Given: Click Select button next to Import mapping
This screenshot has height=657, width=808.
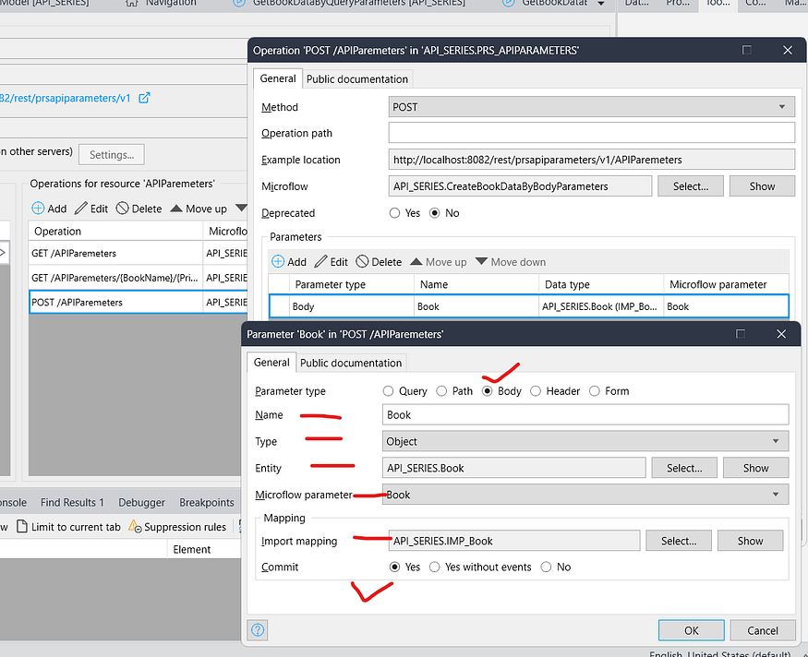Looking at the screenshot, I should point(679,541).
